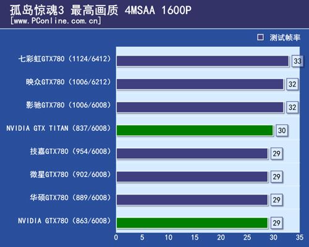Click the 30 value label for TITAN
This screenshot has width=309, height=247.
pyautogui.click(x=282, y=130)
